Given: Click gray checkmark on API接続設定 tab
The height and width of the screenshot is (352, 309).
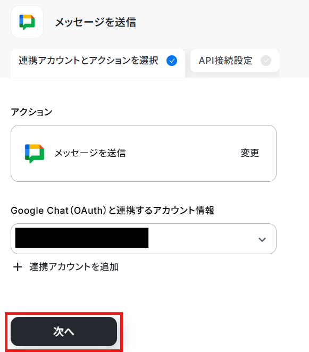Looking at the screenshot, I should point(266,61).
